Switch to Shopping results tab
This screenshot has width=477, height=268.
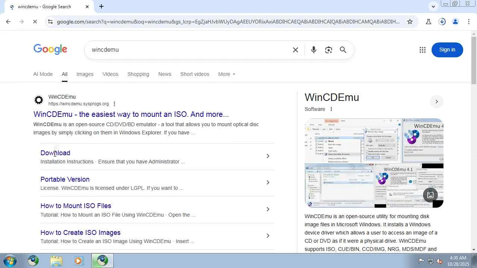(x=138, y=74)
